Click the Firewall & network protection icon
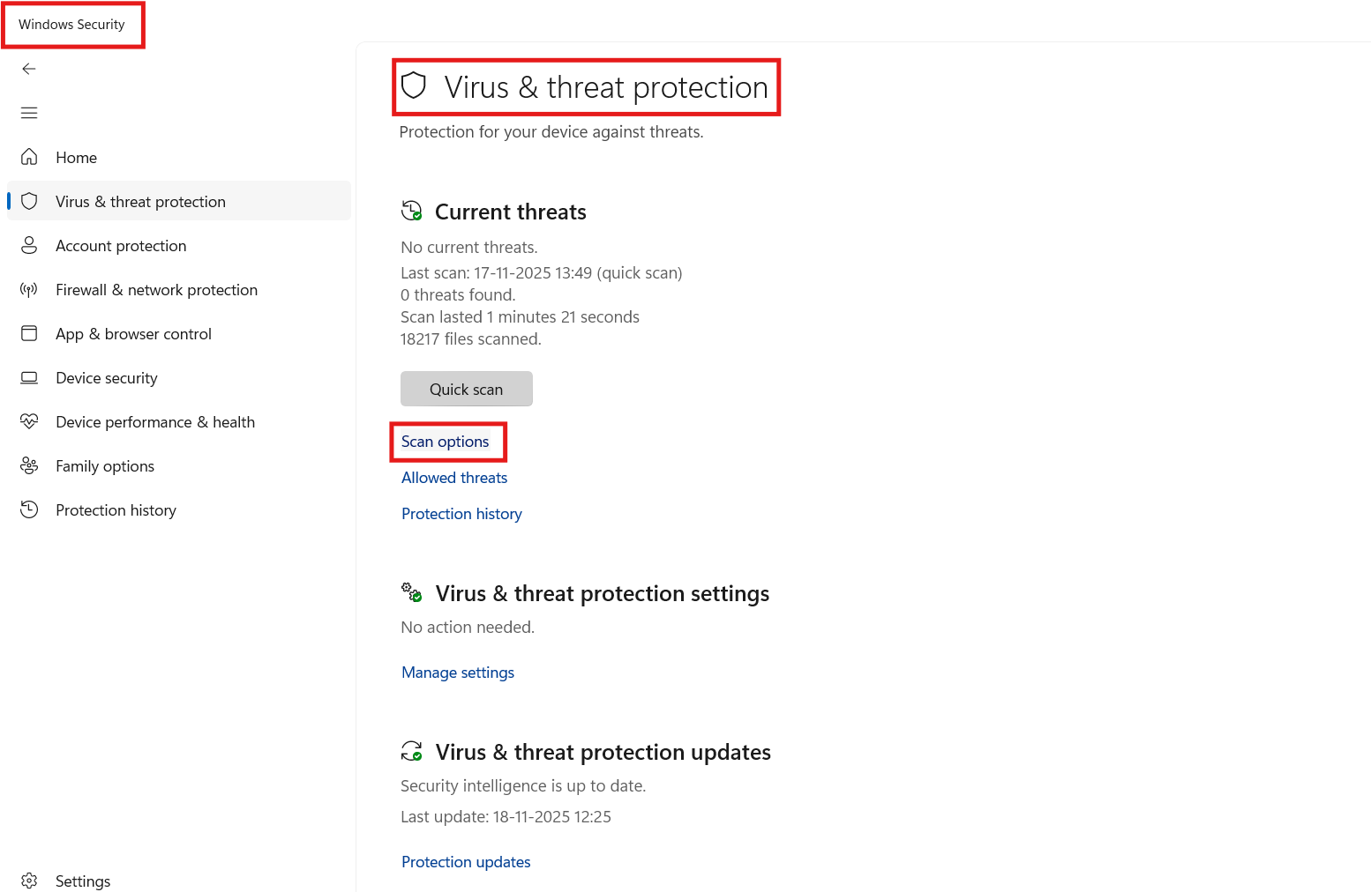Screen dimensions: 1371x892 click(x=29, y=289)
